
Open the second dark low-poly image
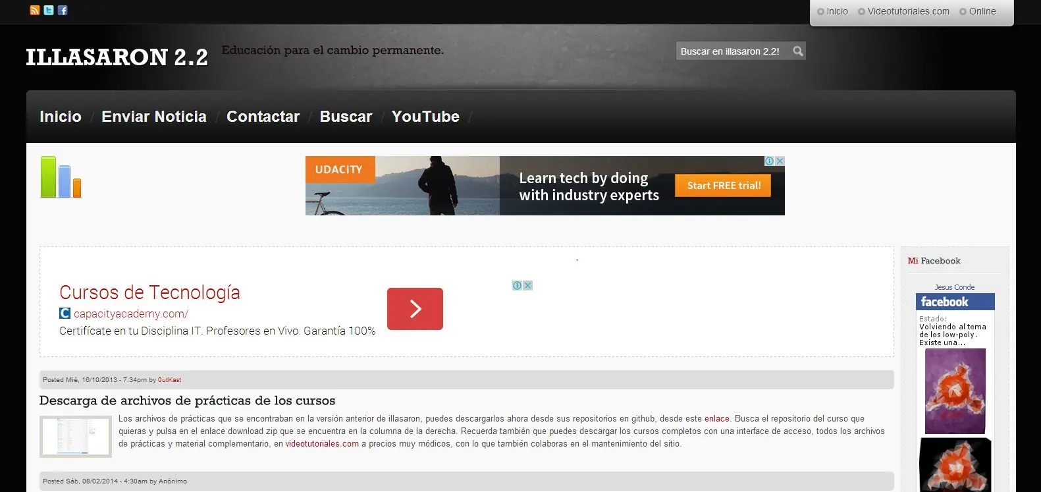point(955,465)
